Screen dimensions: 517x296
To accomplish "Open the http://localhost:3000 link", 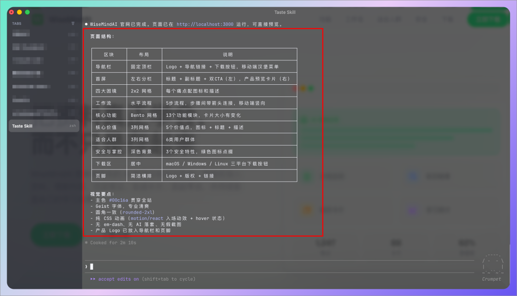I will coord(205,24).
